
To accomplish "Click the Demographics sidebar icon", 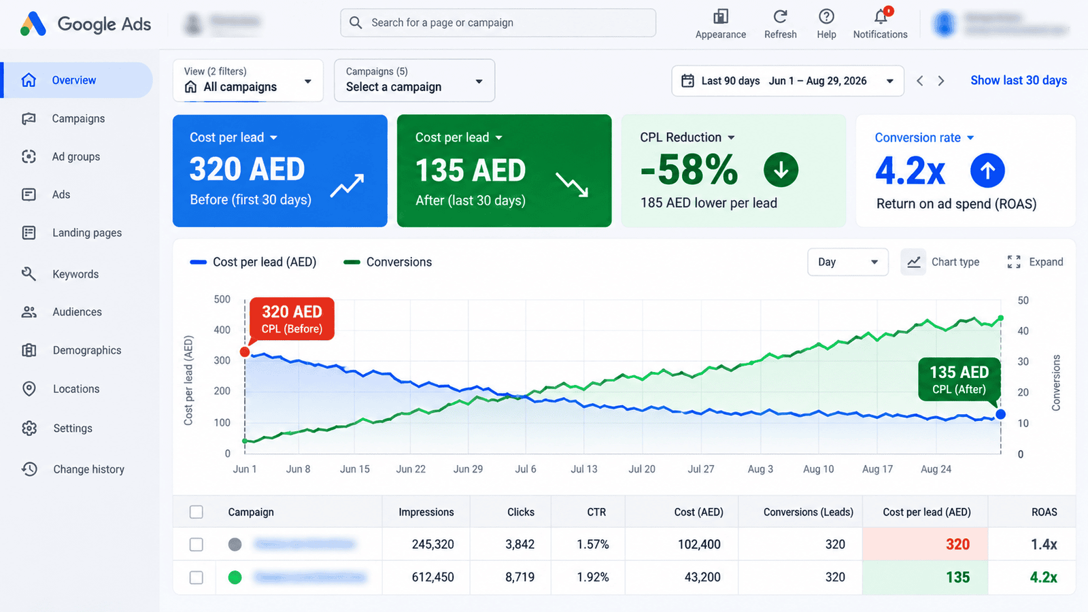I will click(x=29, y=350).
